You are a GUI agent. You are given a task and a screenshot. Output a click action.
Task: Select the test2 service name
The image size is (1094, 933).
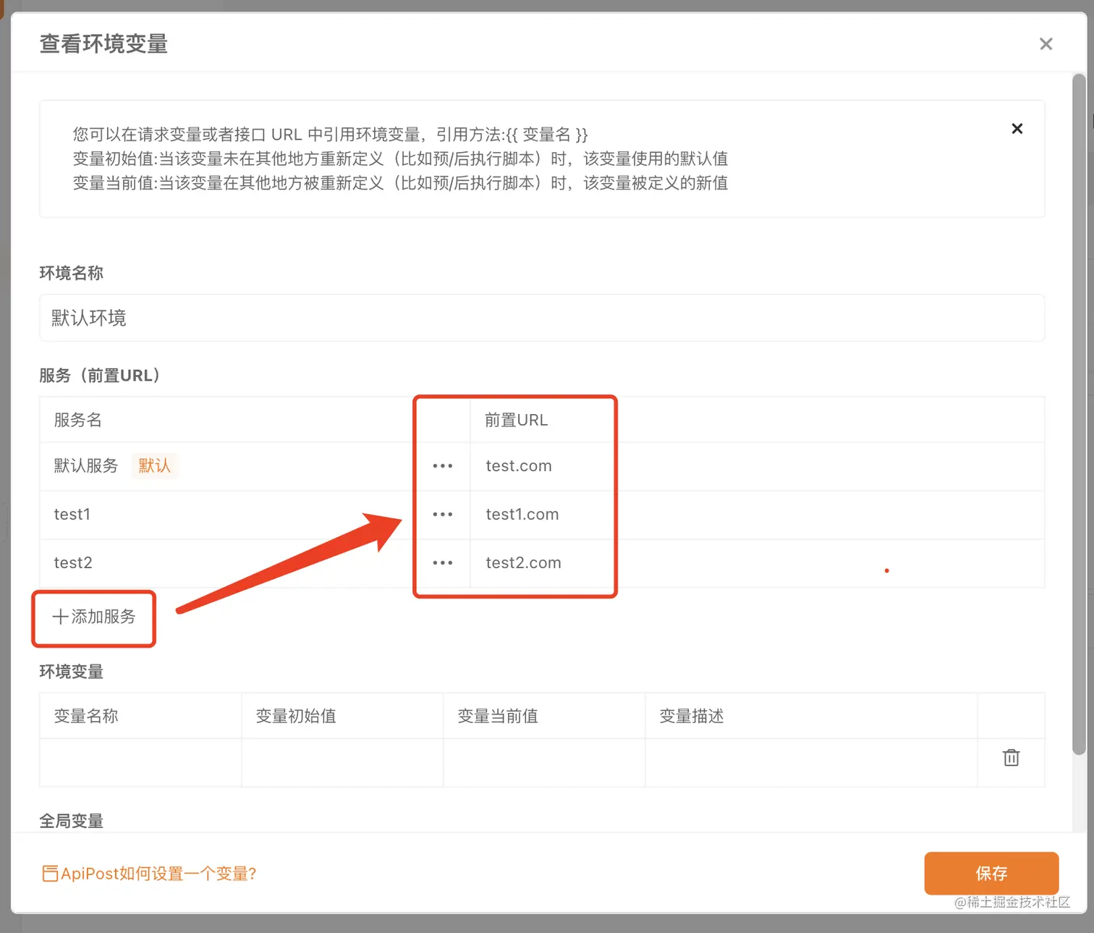(73, 563)
